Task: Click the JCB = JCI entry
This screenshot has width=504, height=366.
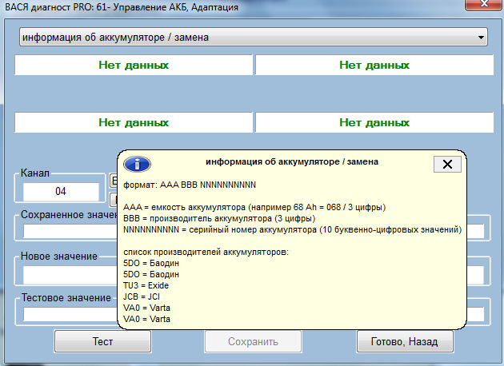Action: coord(142,296)
